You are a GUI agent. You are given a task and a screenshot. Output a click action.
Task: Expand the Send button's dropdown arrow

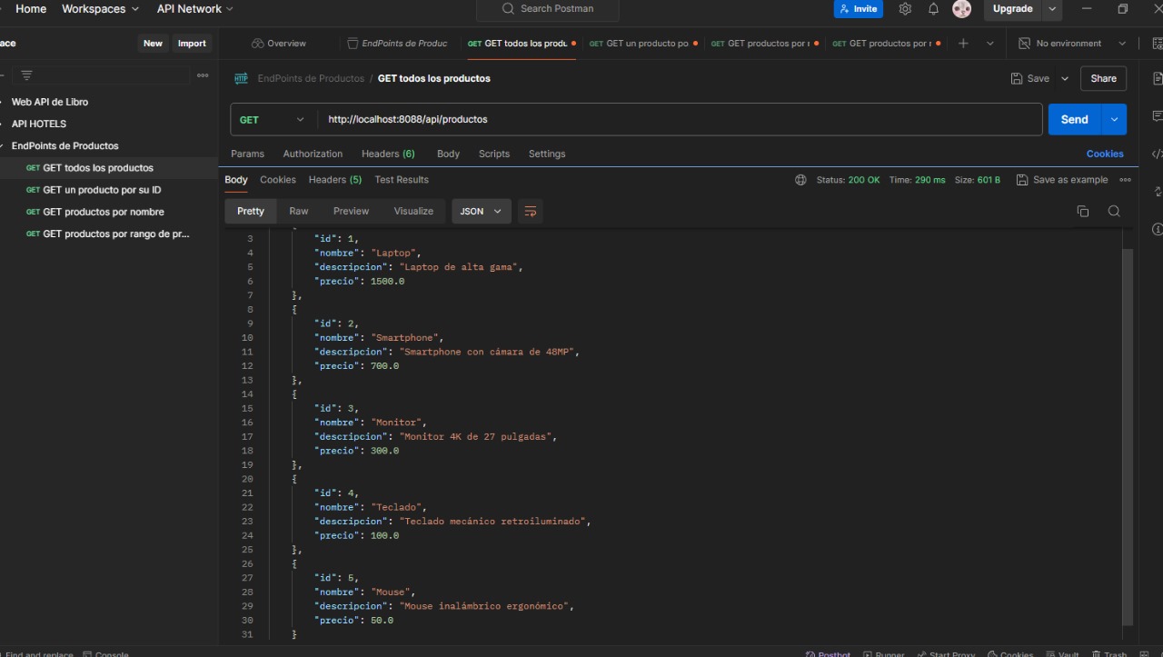point(1114,120)
